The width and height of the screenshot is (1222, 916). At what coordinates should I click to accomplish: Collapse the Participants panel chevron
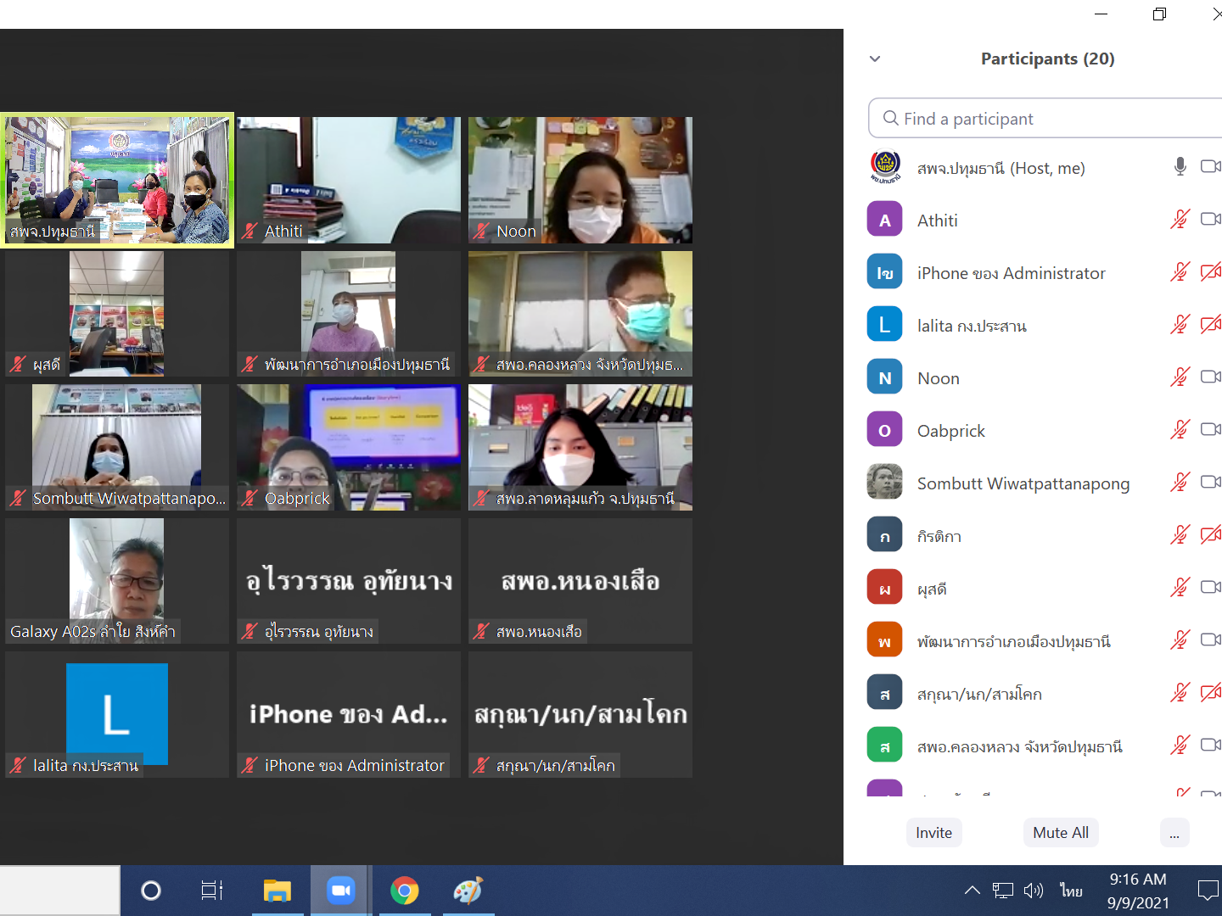(x=875, y=59)
